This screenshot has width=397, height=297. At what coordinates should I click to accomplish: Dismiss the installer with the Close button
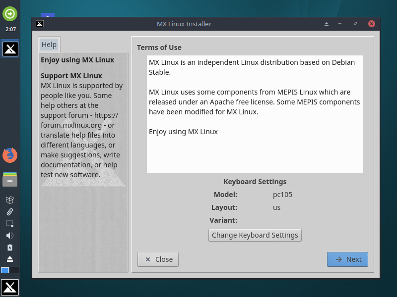(x=158, y=259)
